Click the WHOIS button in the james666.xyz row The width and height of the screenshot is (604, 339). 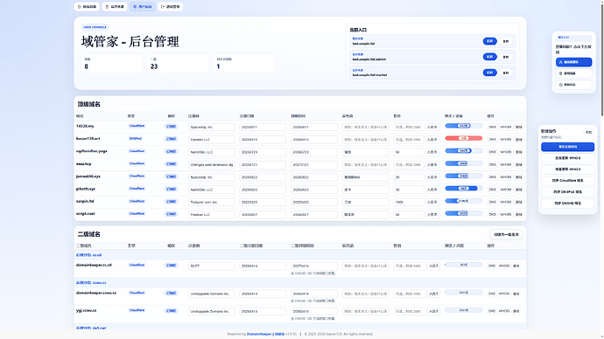[505, 176]
